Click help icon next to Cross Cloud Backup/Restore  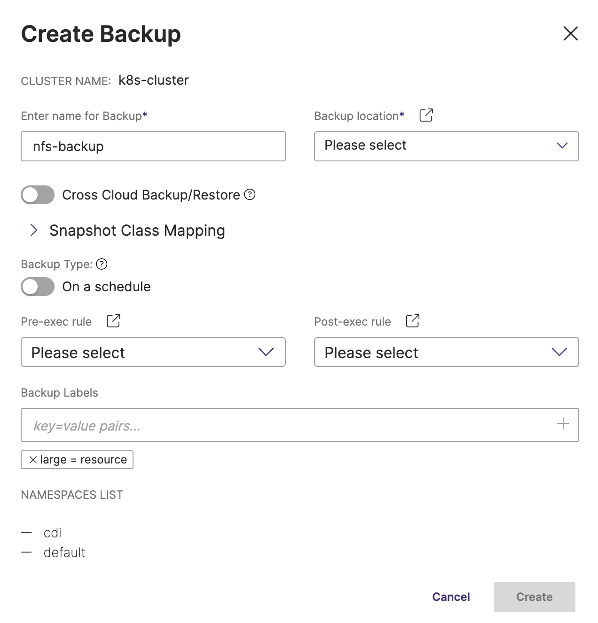pyautogui.click(x=250, y=194)
